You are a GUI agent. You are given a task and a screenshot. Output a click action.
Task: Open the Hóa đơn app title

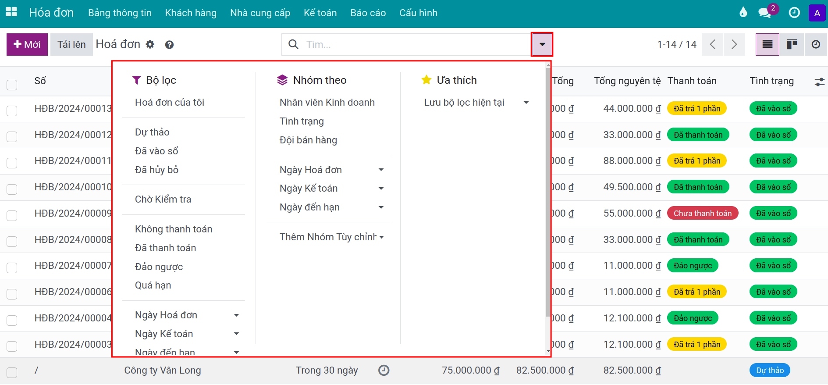point(51,13)
